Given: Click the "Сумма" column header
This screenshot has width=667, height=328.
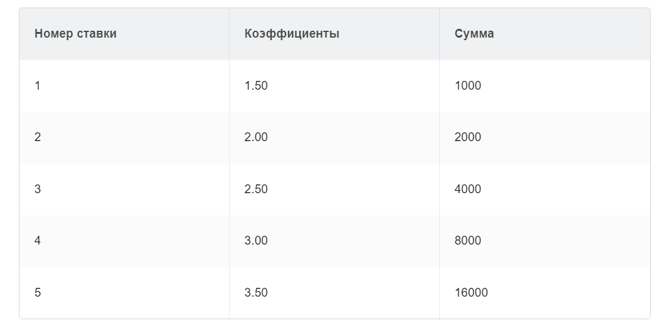Looking at the screenshot, I should [474, 34].
